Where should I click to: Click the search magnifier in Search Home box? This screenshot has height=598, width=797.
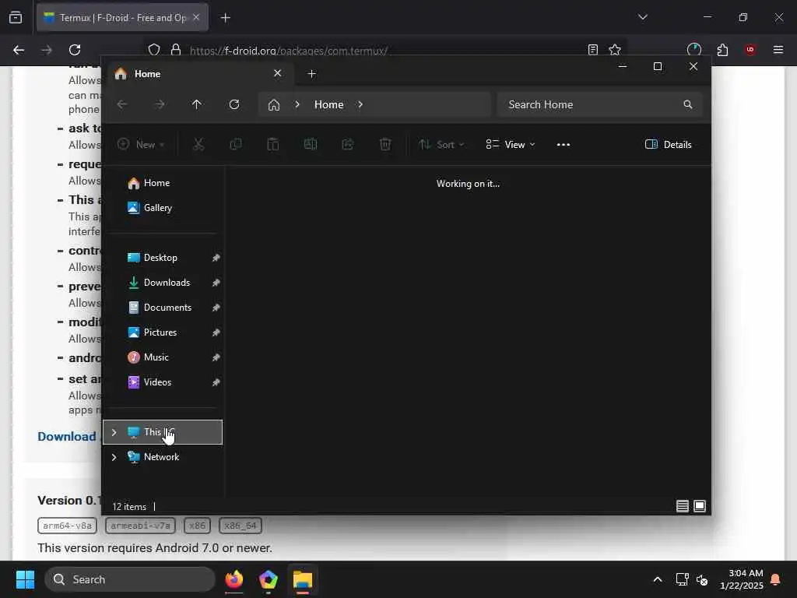(688, 104)
